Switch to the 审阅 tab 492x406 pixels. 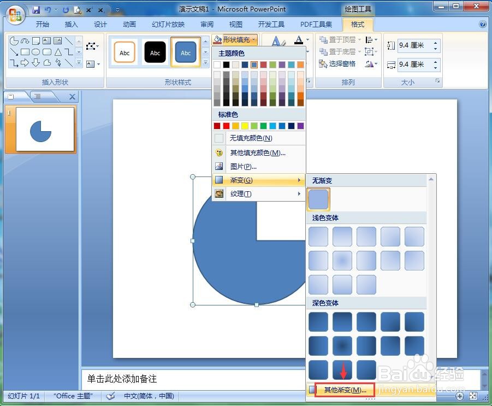[207, 24]
